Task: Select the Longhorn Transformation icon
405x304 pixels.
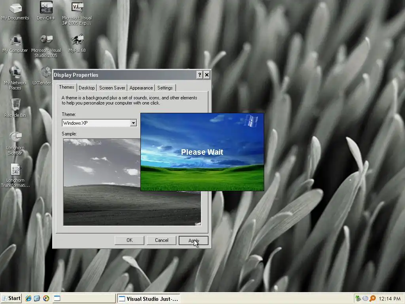Action: tap(15, 176)
